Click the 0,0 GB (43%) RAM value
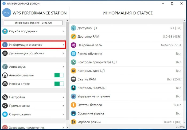Viewport: 187px width, 130px height. point(172,37)
